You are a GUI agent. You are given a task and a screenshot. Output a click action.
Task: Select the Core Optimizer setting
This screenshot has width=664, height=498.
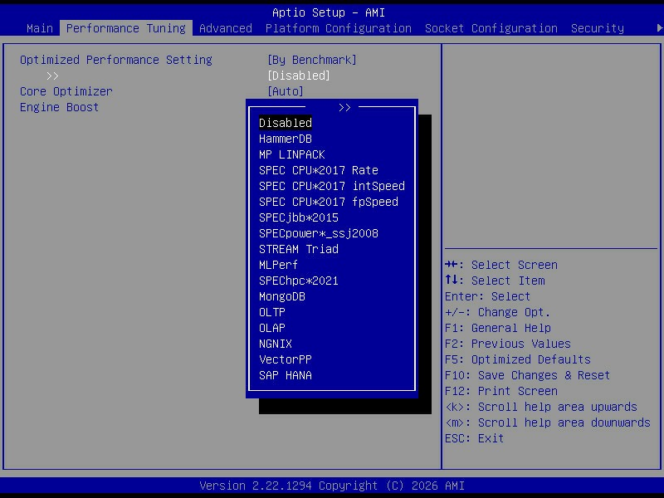coord(66,91)
